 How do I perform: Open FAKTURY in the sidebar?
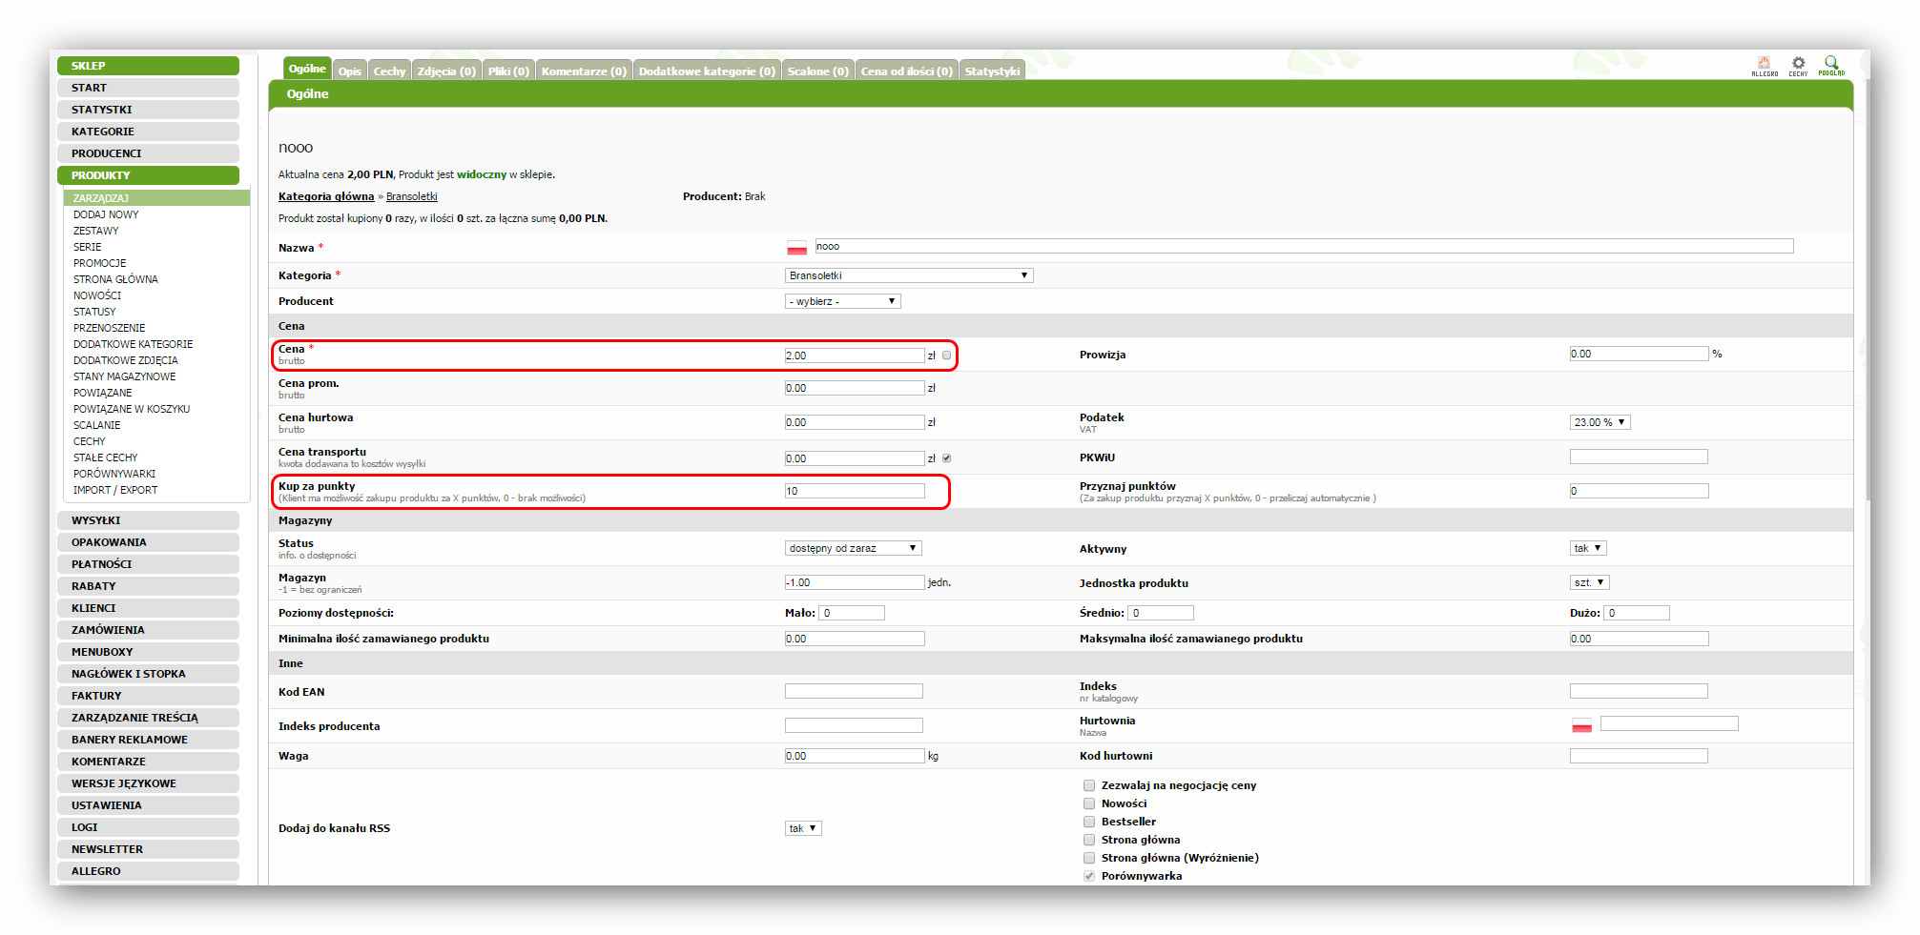pos(148,696)
